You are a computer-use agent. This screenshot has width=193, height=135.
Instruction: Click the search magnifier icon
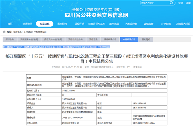pyautogui.click(x=171, y=3)
